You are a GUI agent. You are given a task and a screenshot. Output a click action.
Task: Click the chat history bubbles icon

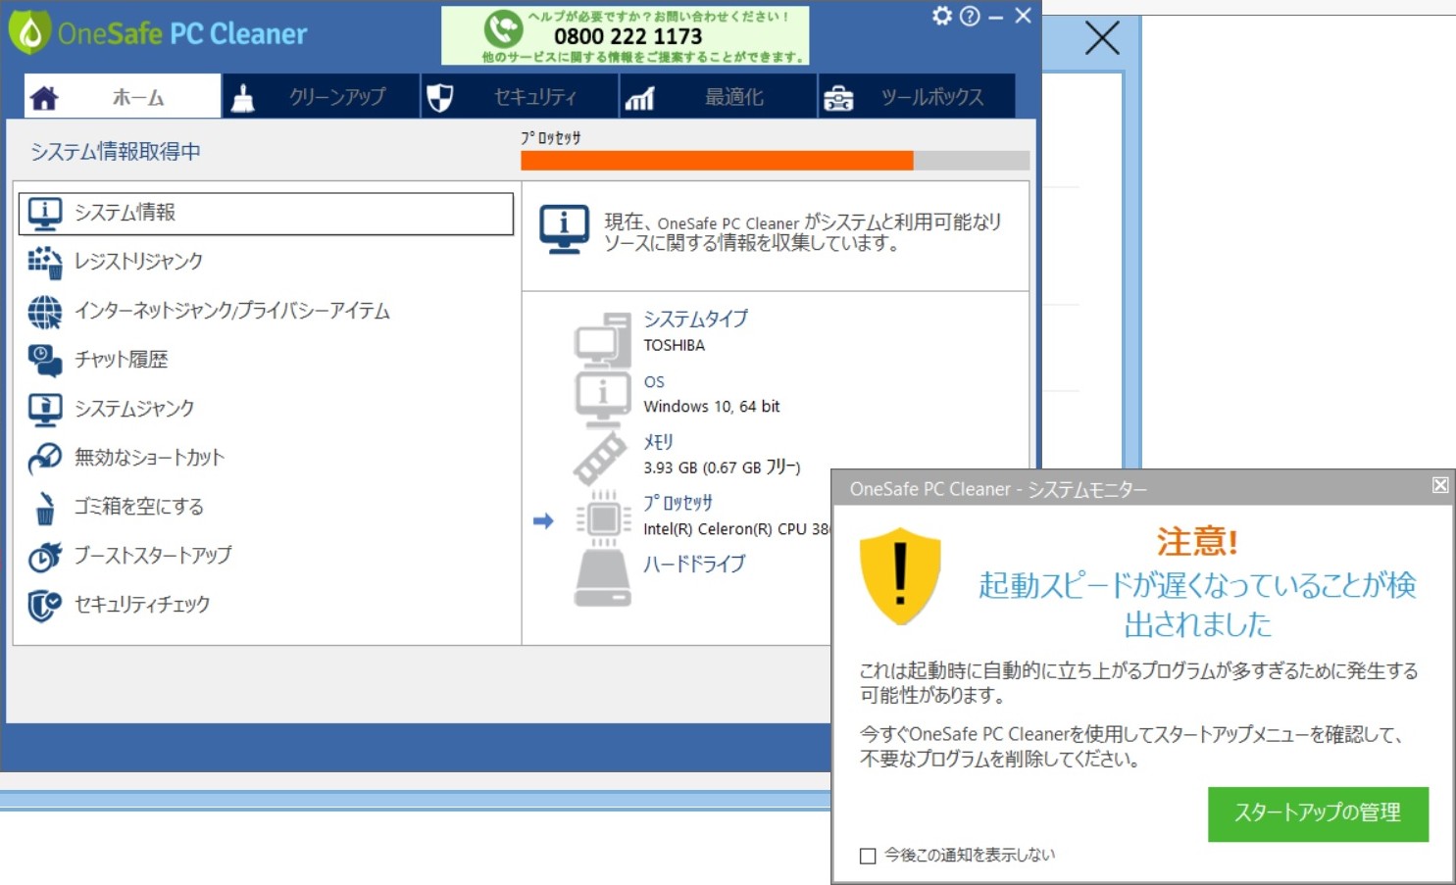[45, 361]
